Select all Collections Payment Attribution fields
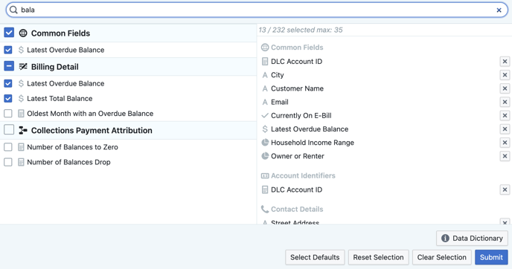The image size is (512, 269). [x=9, y=130]
